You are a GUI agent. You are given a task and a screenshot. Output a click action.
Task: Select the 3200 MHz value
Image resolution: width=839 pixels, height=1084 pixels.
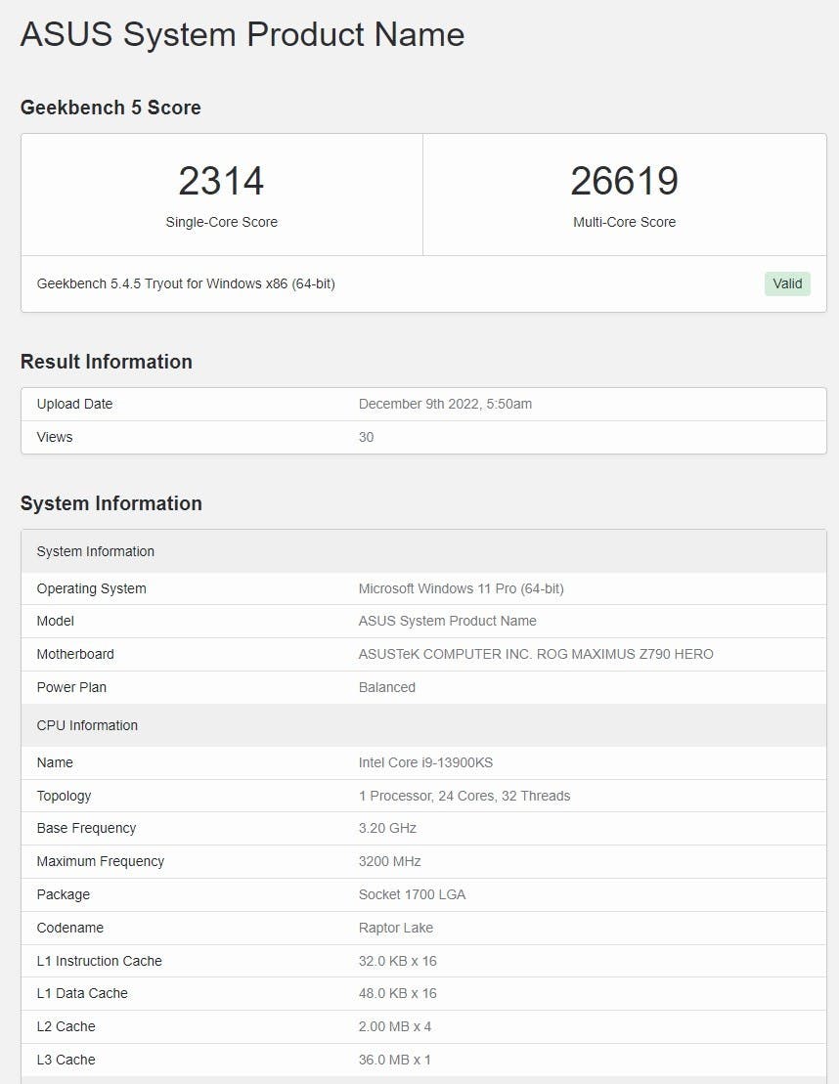point(389,861)
